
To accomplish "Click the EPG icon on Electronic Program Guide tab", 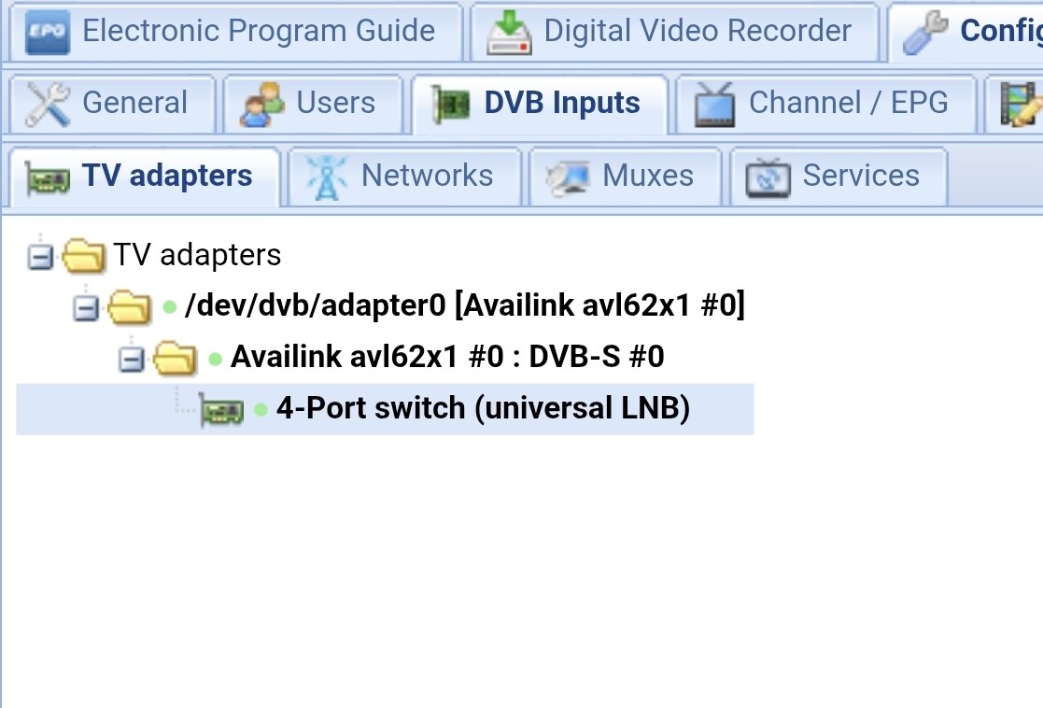I will coord(48,32).
